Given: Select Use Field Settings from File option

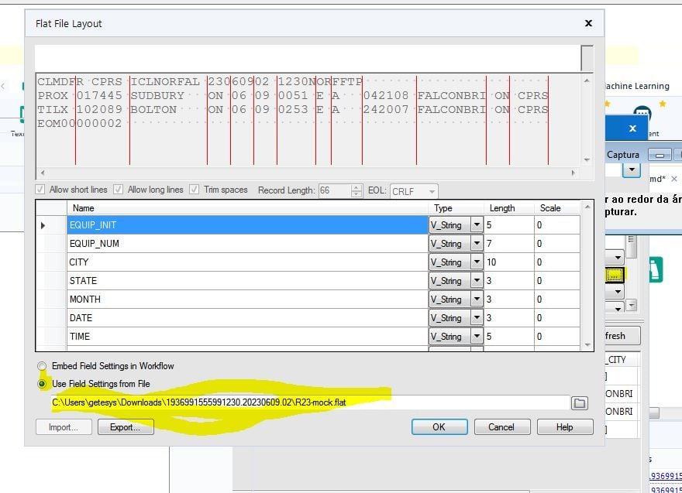Looking at the screenshot, I should click(x=42, y=384).
